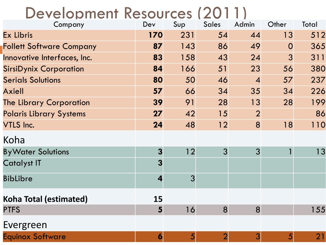Select the "Koha" section heading

click(x=14, y=140)
